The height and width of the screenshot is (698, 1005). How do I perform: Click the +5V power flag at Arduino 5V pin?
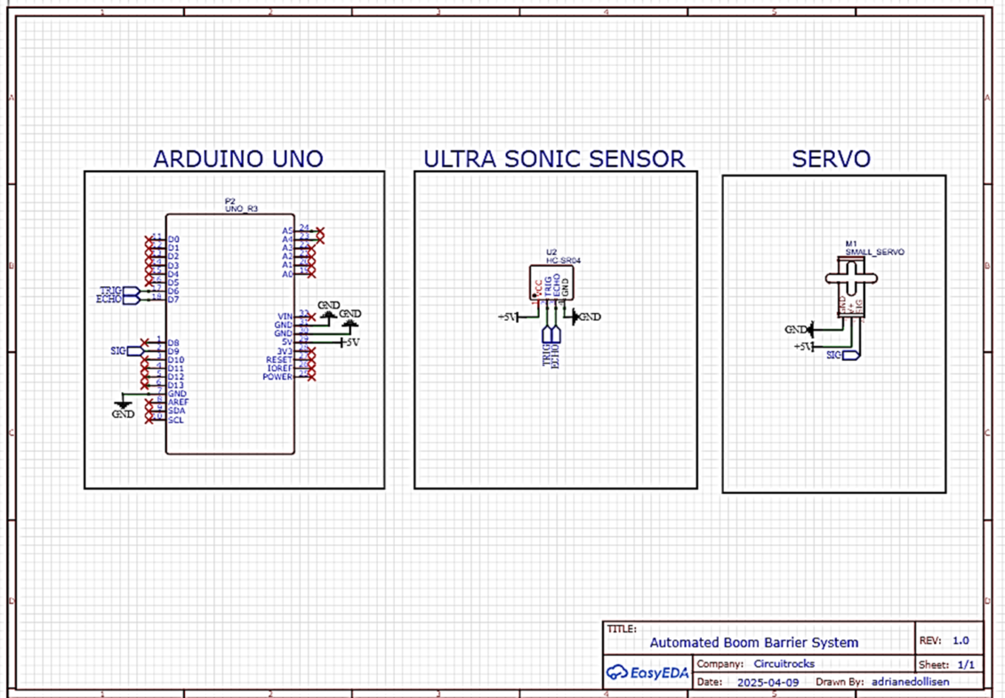pos(349,342)
